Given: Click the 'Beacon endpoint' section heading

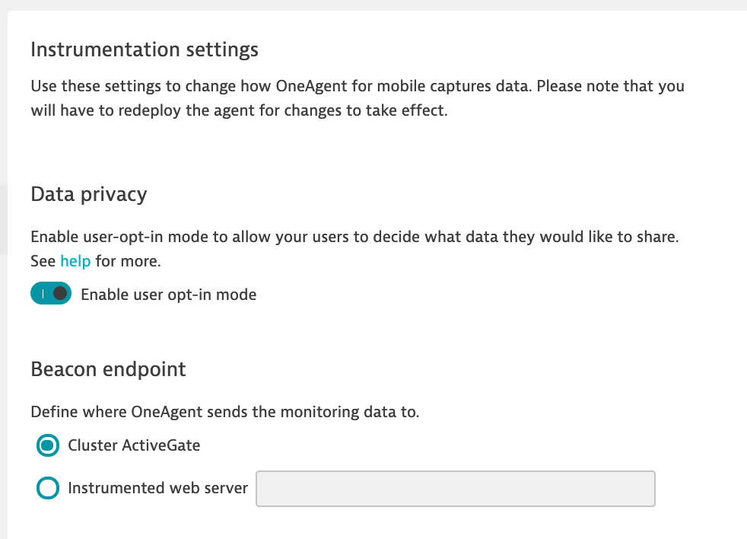Looking at the screenshot, I should [108, 369].
